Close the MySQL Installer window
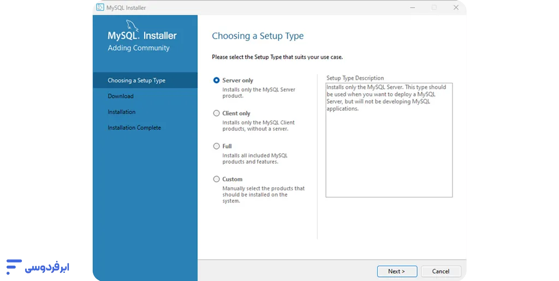The height and width of the screenshot is (281, 559). click(456, 8)
